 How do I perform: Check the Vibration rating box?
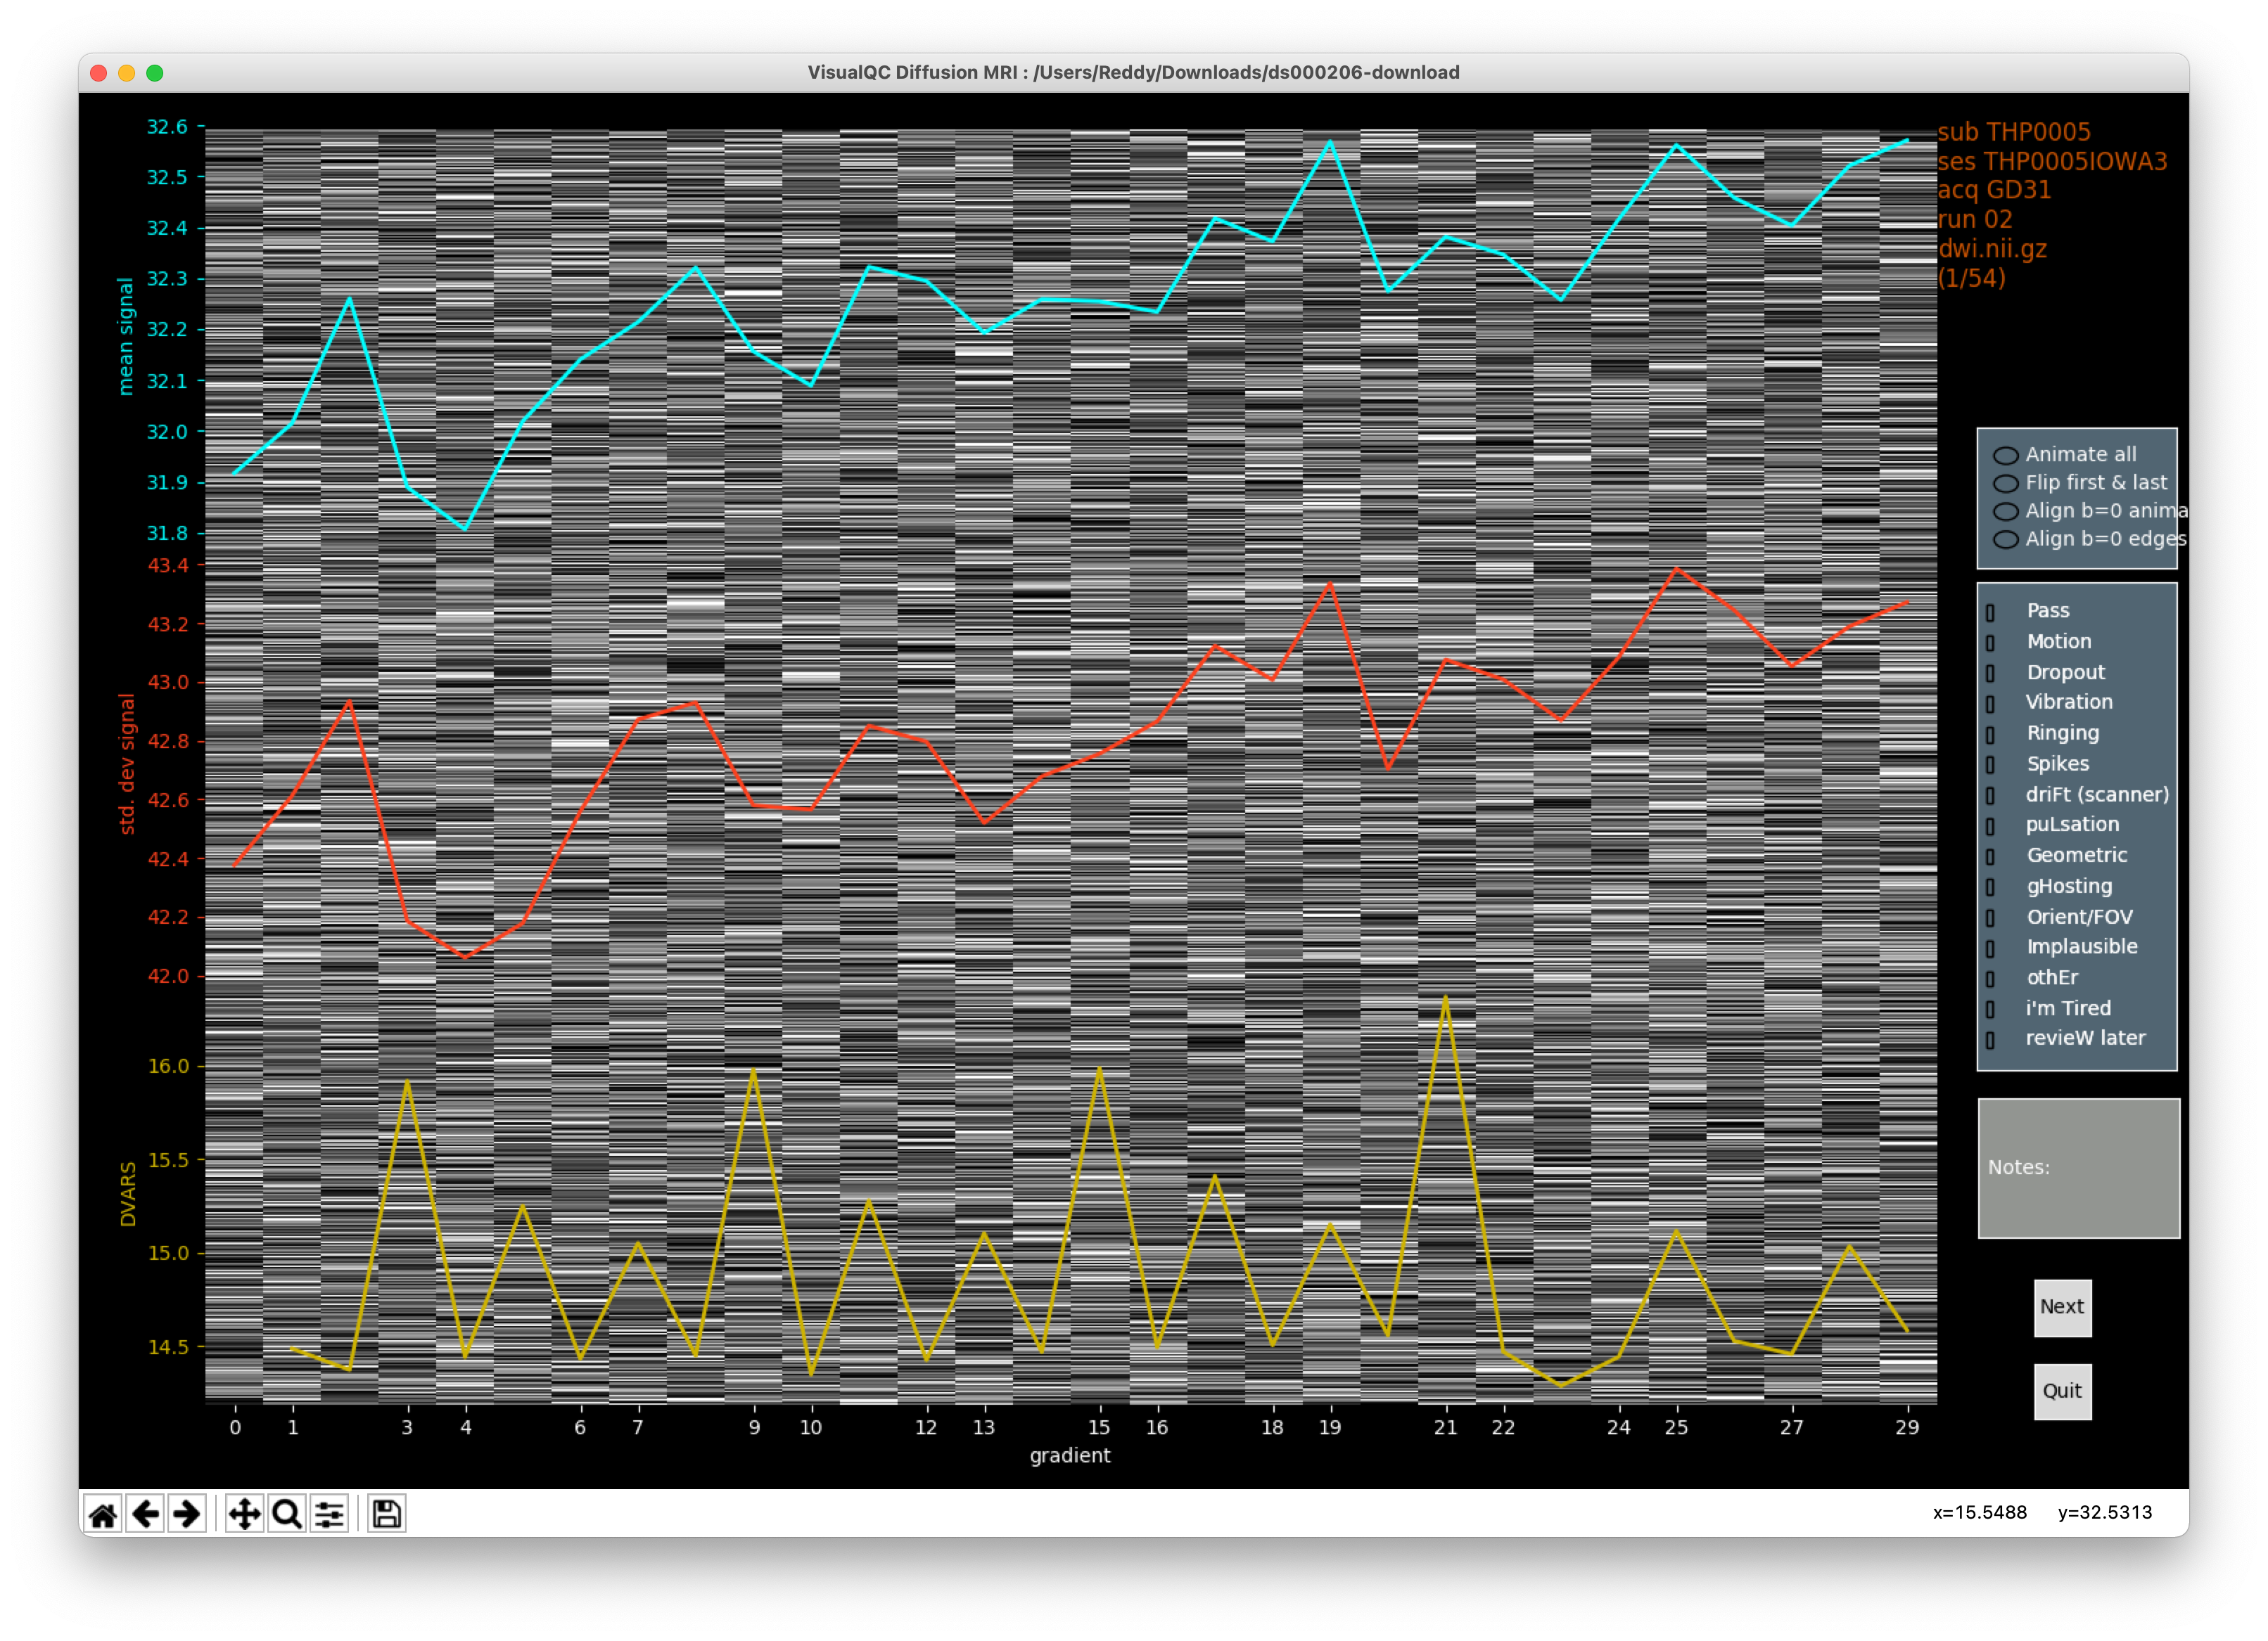pos(1990,704)
